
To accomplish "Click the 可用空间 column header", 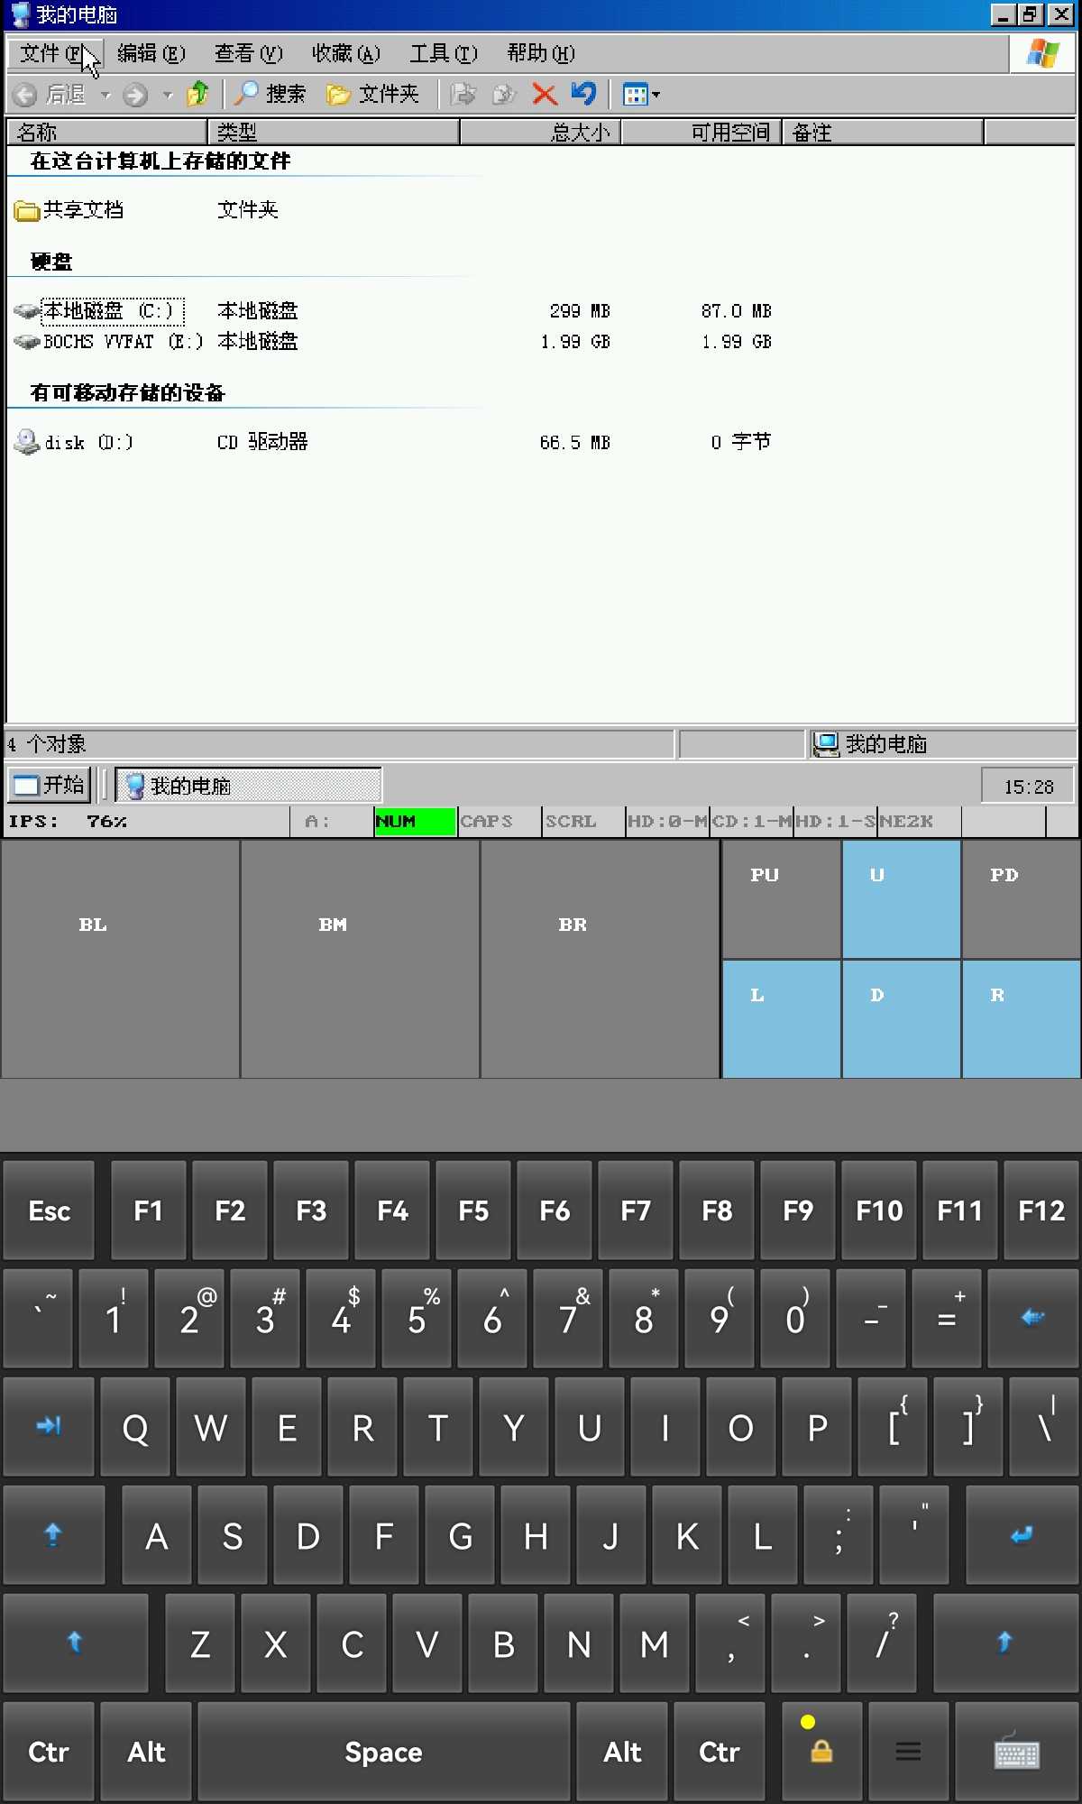I will 701,133.
